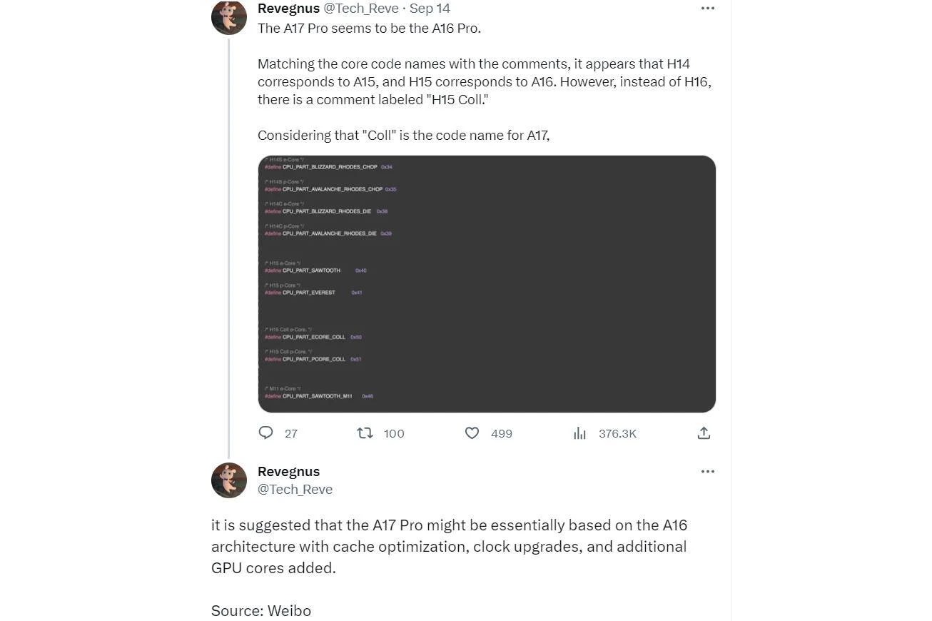Open more options on the lower tweet
This screenshot has width=932, height=621.
(x=707, y=471)
